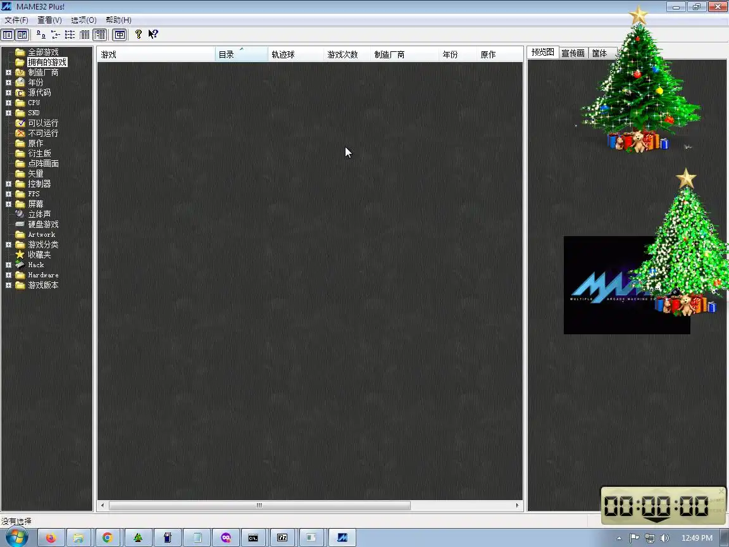Open Firefox from the taskbar
This screenshot has height=547, width=729.
coord(50,538)
